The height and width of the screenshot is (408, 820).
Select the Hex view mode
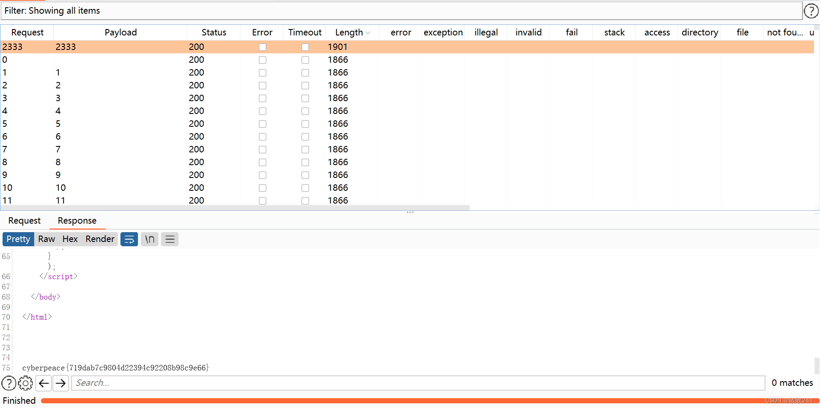[70, 239]
